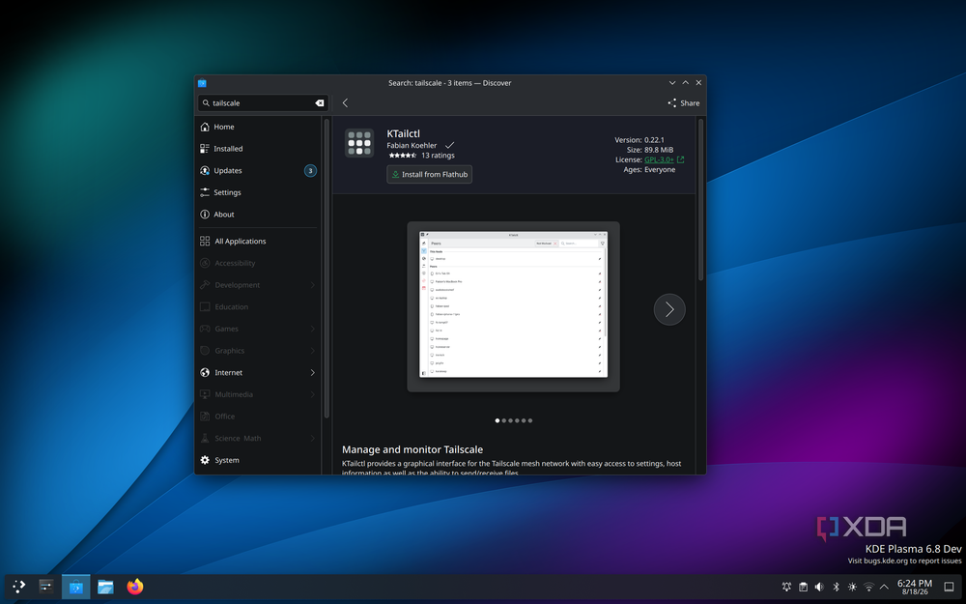The width and height of the screenshot is (966, 604).
Task: Expand the Graphics category chevron
Action: pos(312,351)
